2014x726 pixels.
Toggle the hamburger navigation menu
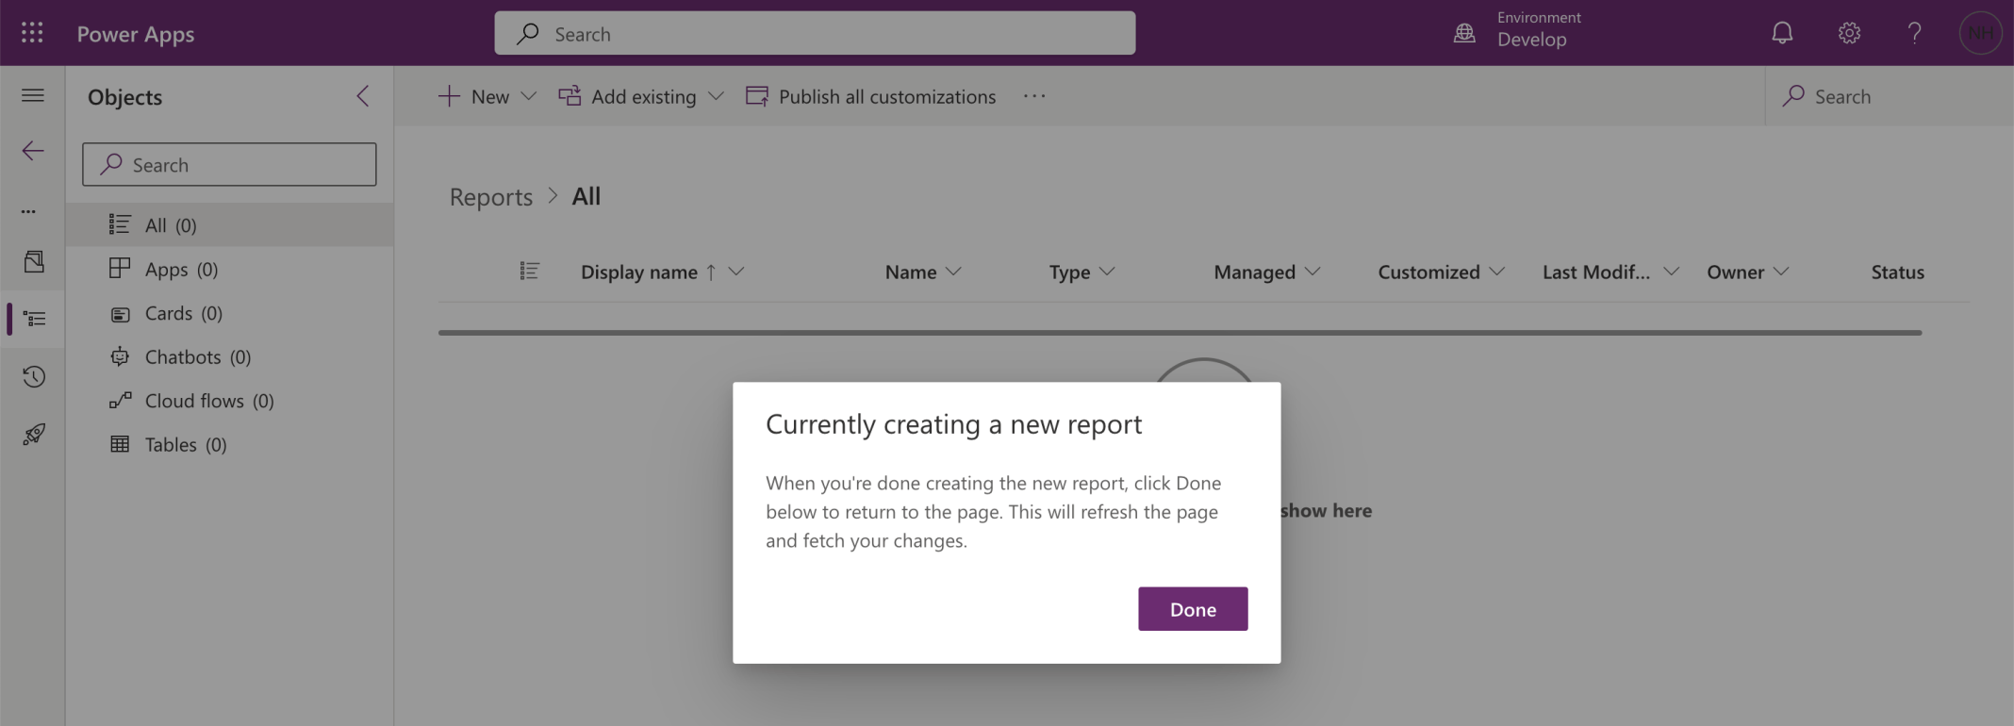coord(33,95)
